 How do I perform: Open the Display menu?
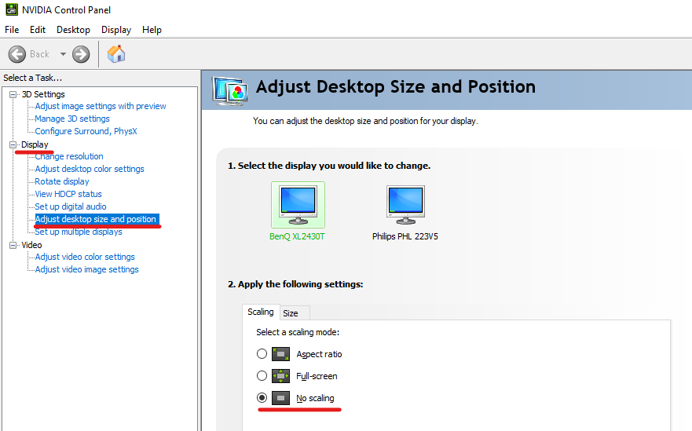click(x=116, y=30)
